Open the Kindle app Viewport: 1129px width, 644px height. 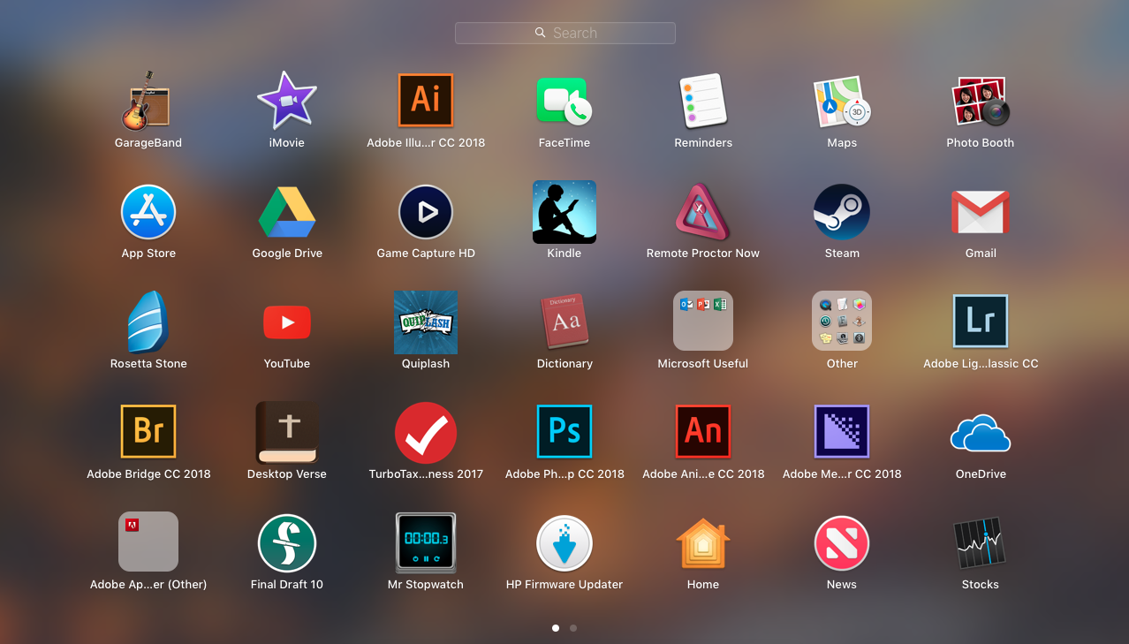(x=564, y=212)
